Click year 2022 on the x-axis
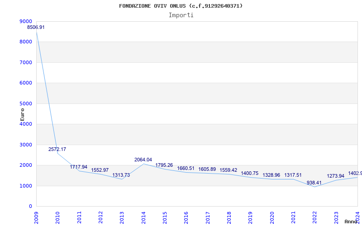 click(314, 215)
